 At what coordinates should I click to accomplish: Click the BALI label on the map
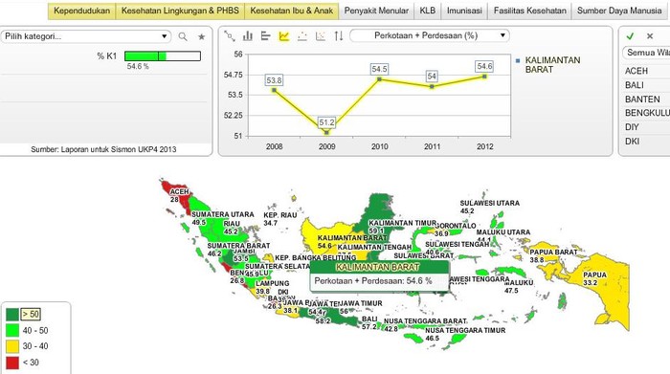[369, 319]
